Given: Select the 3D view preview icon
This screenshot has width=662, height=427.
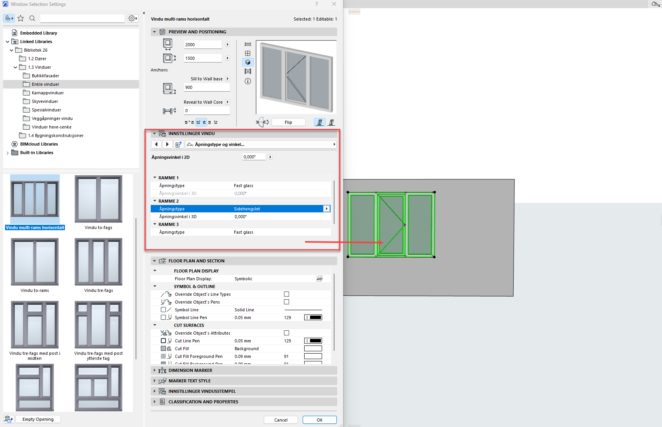Looking at the screenshot, I should (x=248, y=62).
